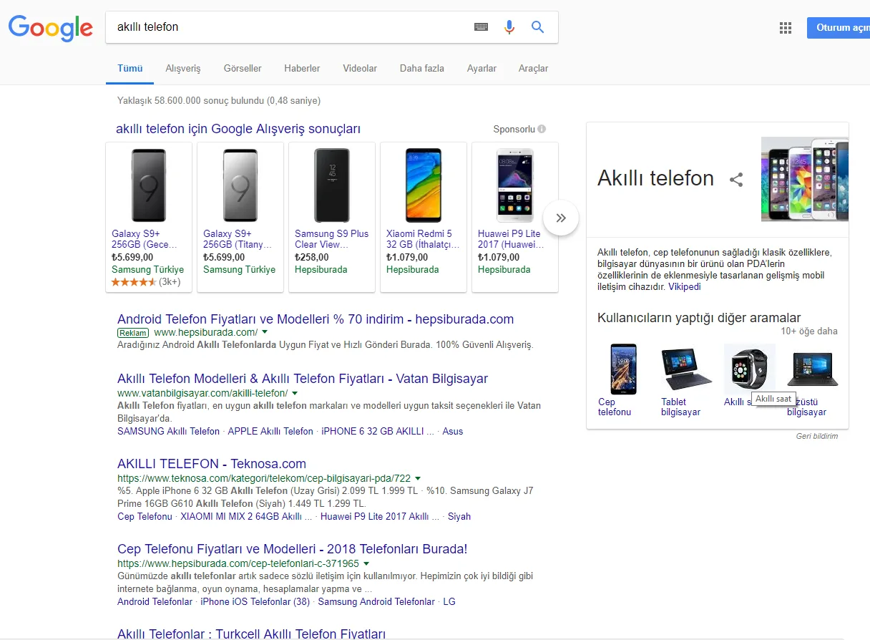This screenshot has width=870, height=640.
Task: Expand dropdown arrow next to cep-telefonlari-c-371965 URL
Action: [366, 563]
